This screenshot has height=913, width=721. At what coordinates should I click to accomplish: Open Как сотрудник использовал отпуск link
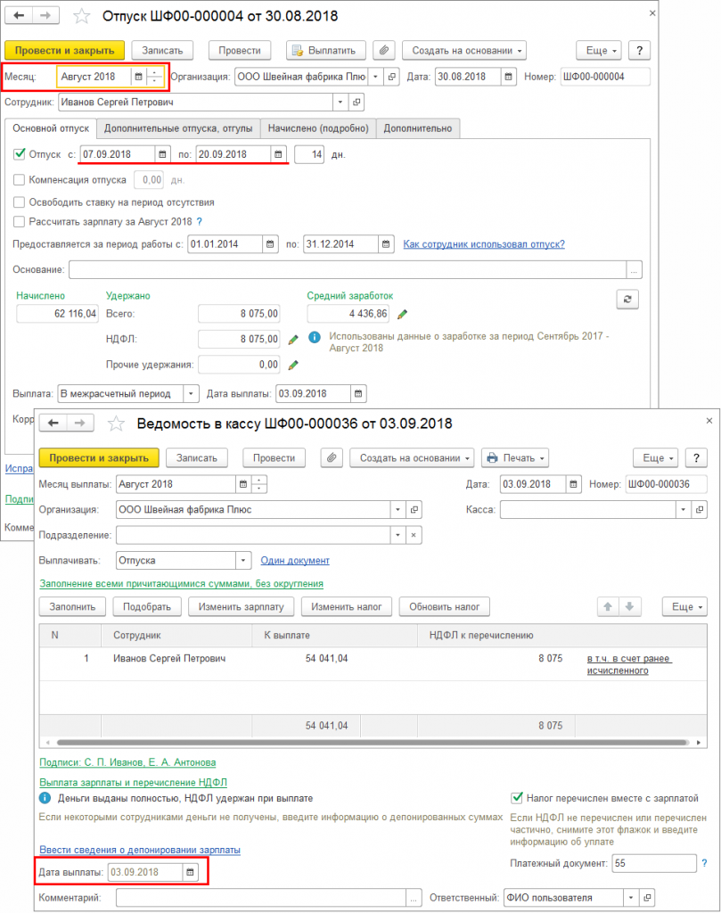point(484,244)
